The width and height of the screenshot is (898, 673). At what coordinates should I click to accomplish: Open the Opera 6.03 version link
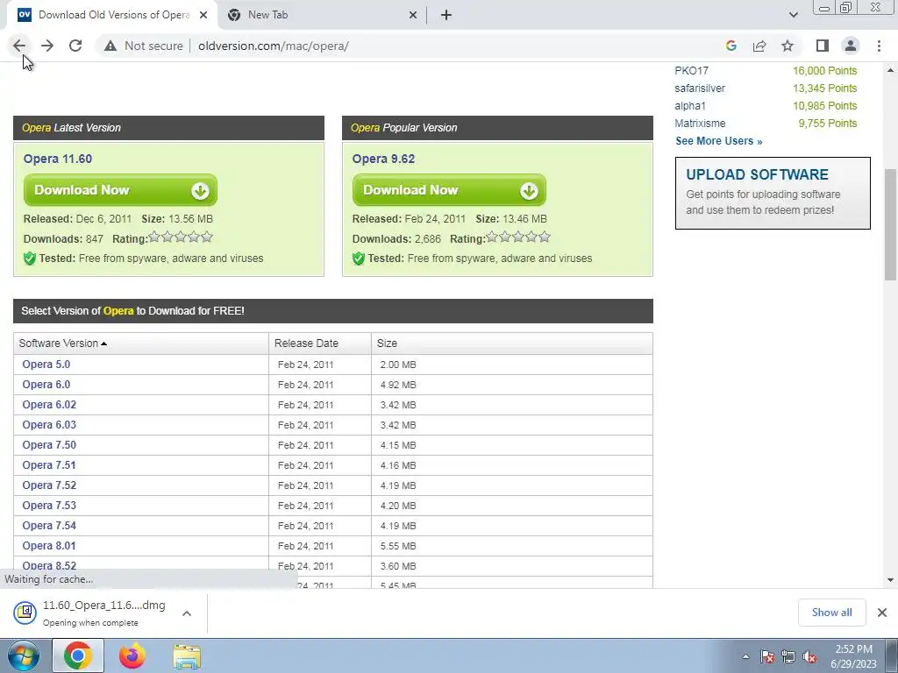[49, 425]
